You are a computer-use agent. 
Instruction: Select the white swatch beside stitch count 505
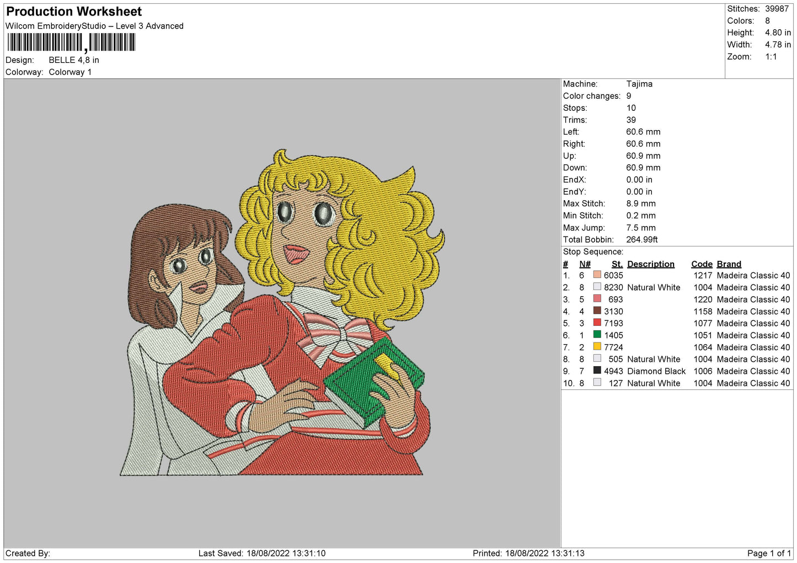tap(597, 358)
